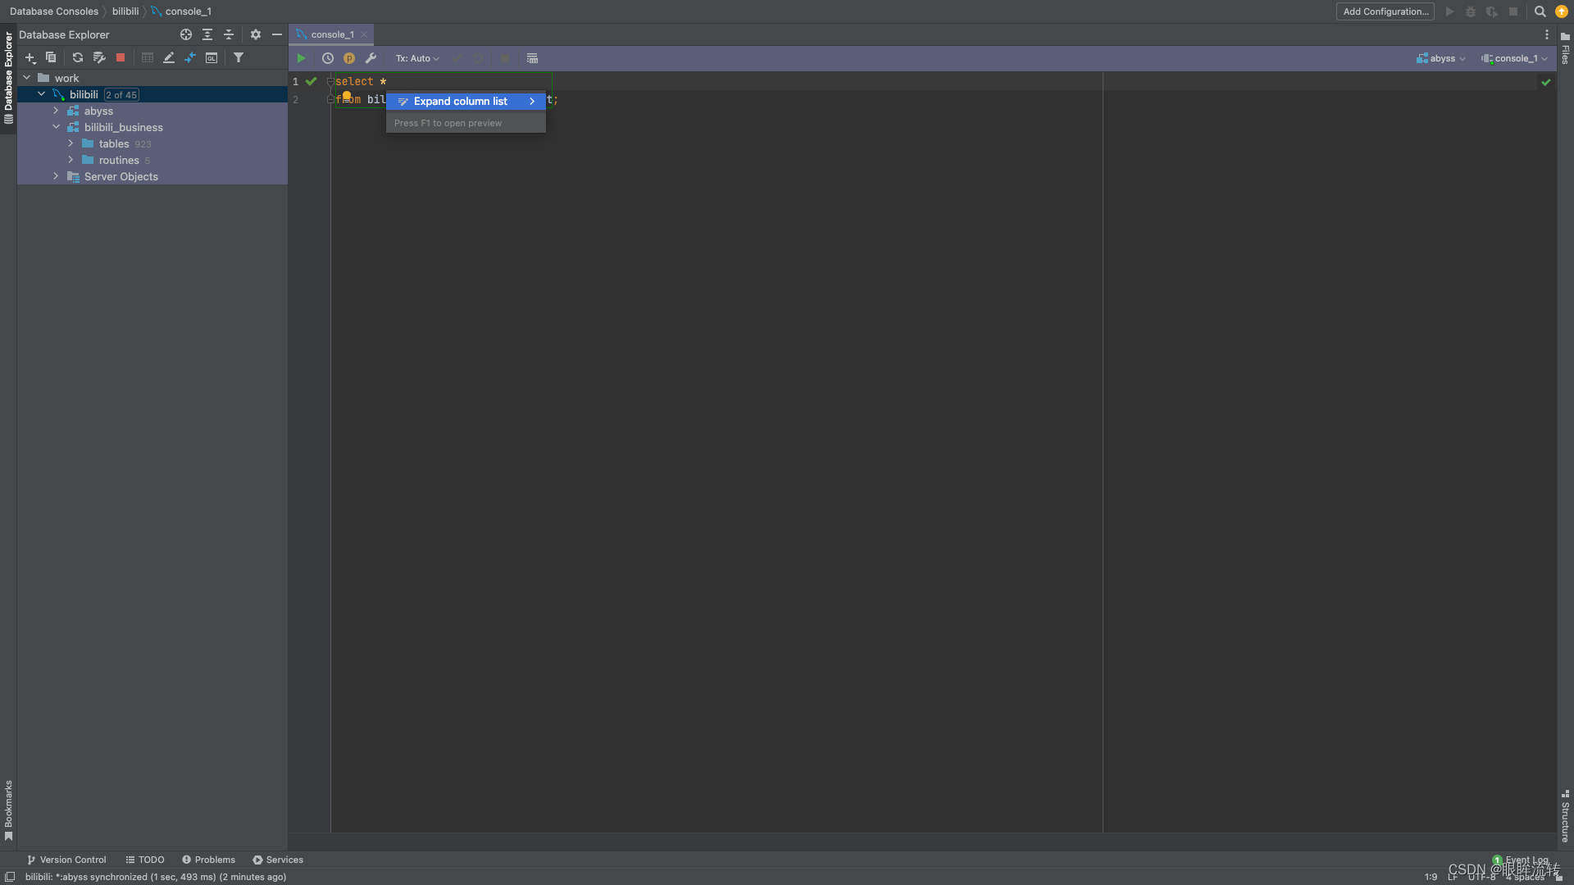The width and height of the screenshot is (1574, 885).
Task: Click the Expand column list context menu item
Action: pos(461,101)
